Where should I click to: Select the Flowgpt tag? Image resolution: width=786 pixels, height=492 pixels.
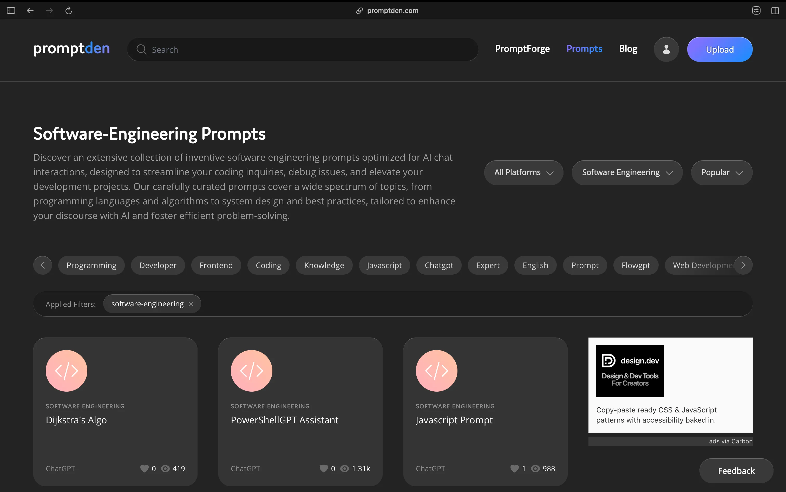point(636,265)
